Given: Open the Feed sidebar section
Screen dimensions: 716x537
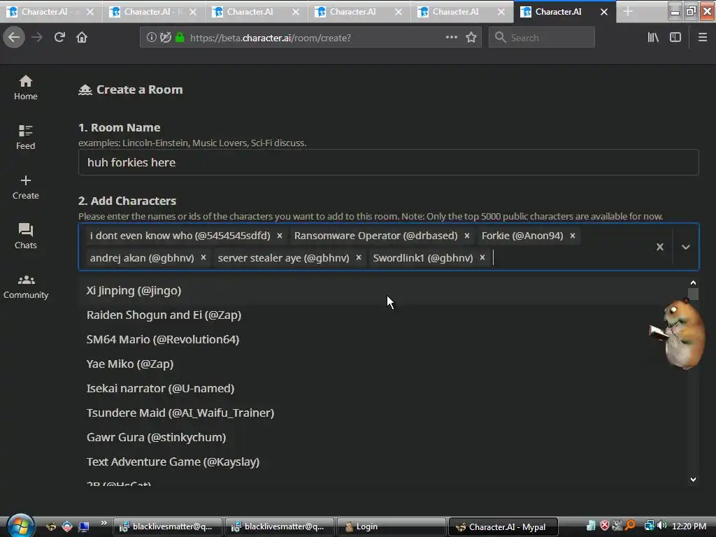Looking at the screenshot, I should pos(26,137).
